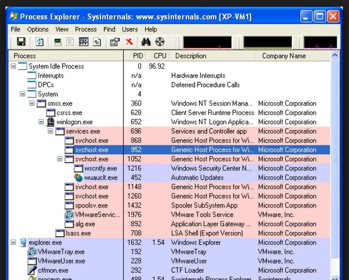Click 'VMware Tools Service' description
349x280 pixels.
(202, 215)
